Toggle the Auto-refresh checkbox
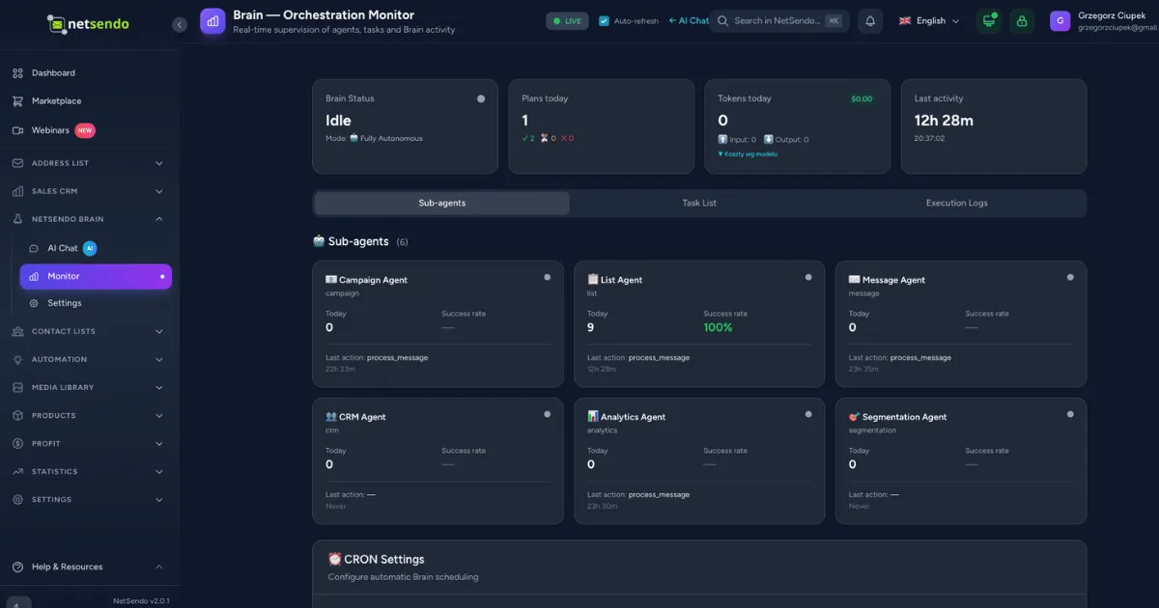Screen dimensions: 1159x608 coord(604,21)
